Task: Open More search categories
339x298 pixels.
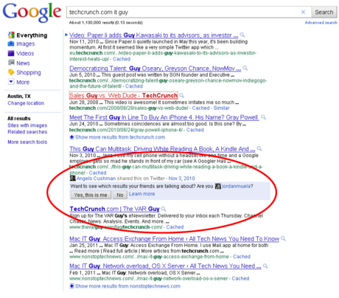Action: pyautogui.click(x=23, y=82)
